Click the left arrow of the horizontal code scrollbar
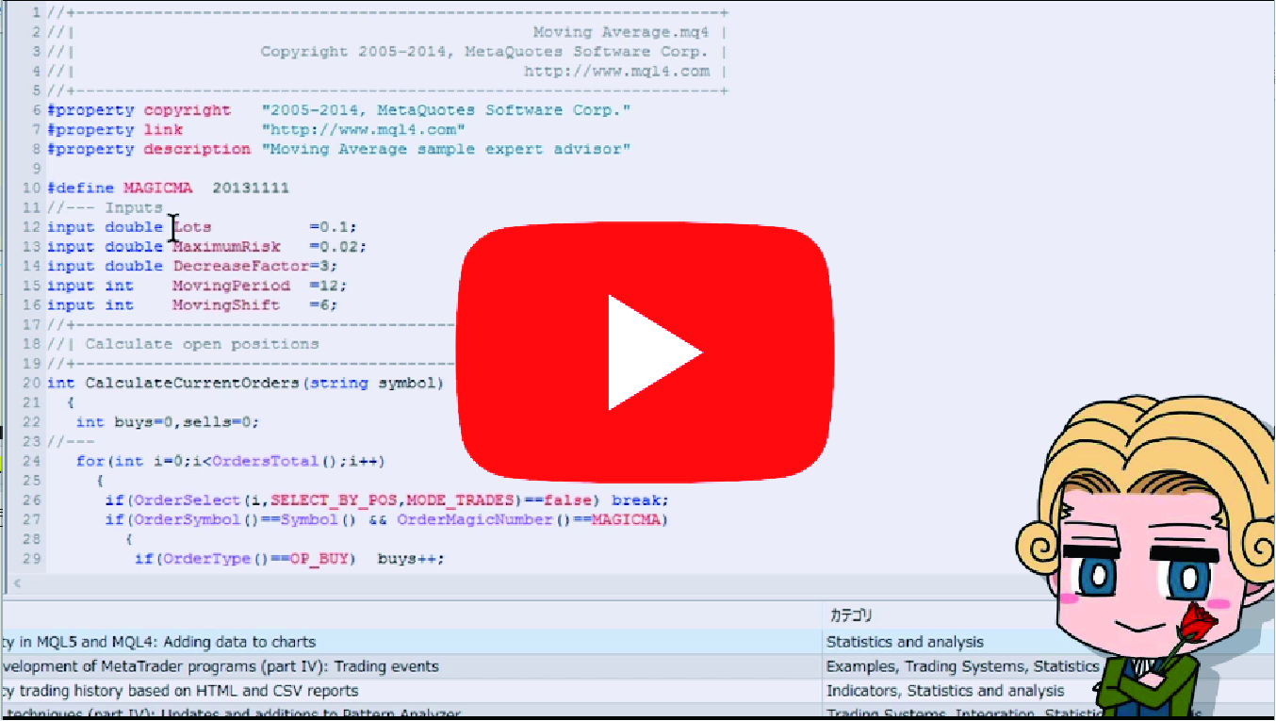This screenshot has height=721, width=1276. point(17,584)
